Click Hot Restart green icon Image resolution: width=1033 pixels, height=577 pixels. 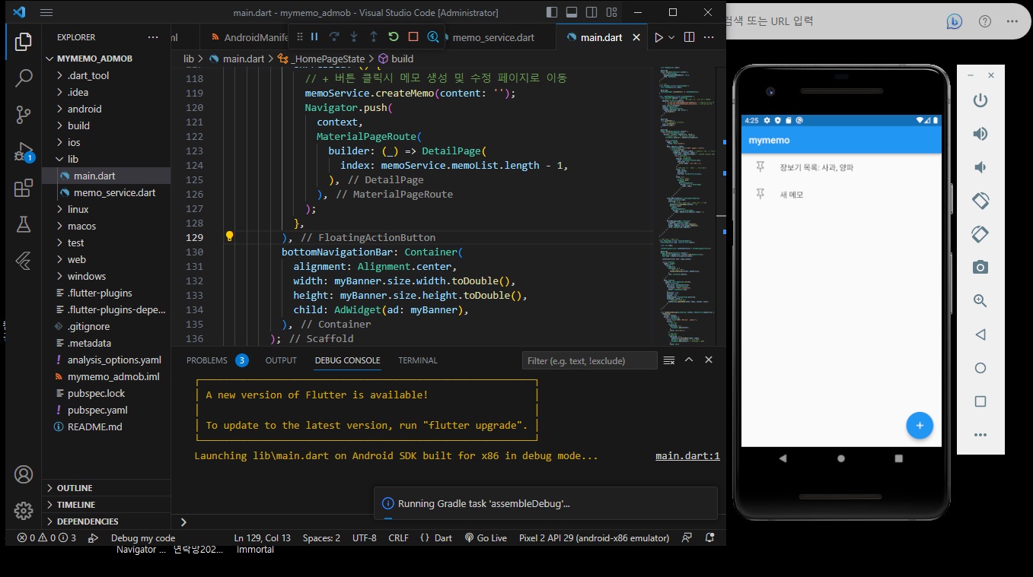(x=394, y=36)
